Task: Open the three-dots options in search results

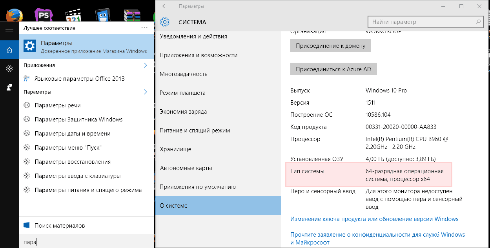Action: point(144,28)
